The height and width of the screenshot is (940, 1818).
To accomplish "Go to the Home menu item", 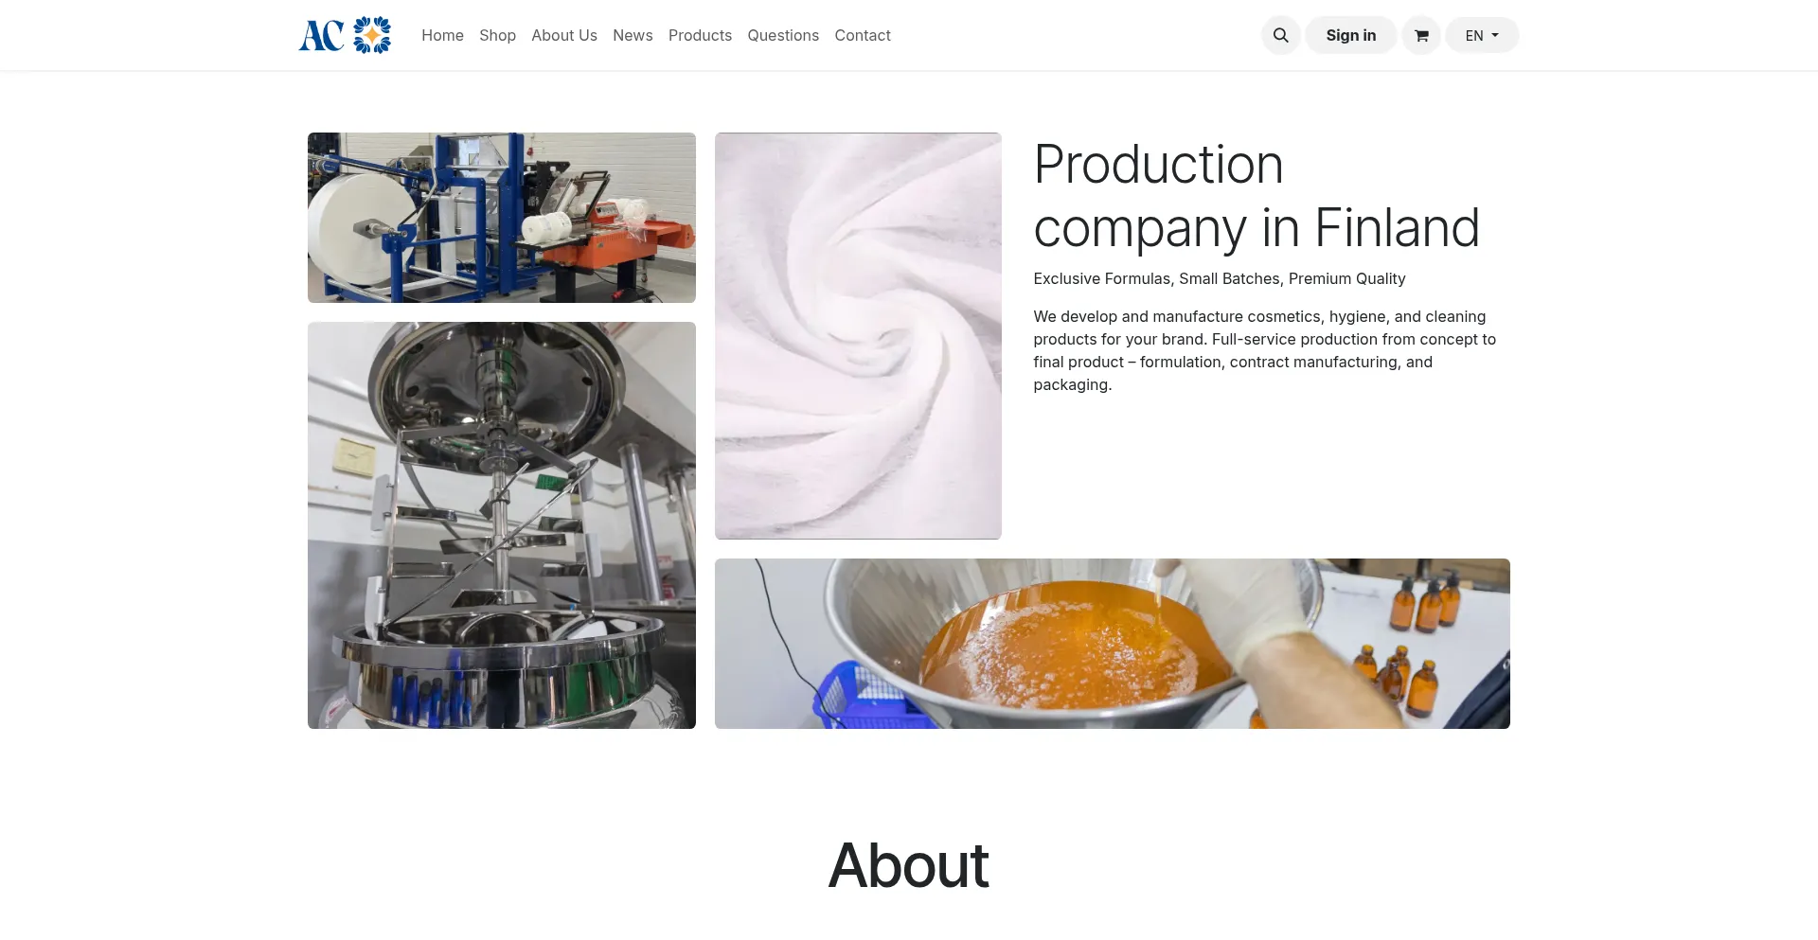I will (x=442, y=35).
